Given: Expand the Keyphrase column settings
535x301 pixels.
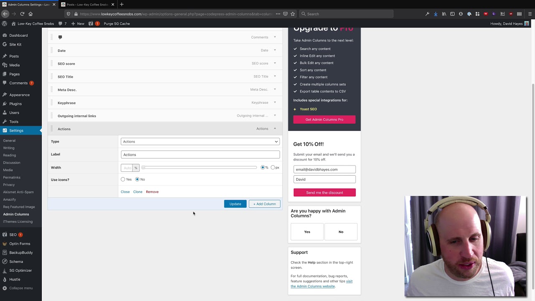Looking at the screenshot, I should [275, 102].
